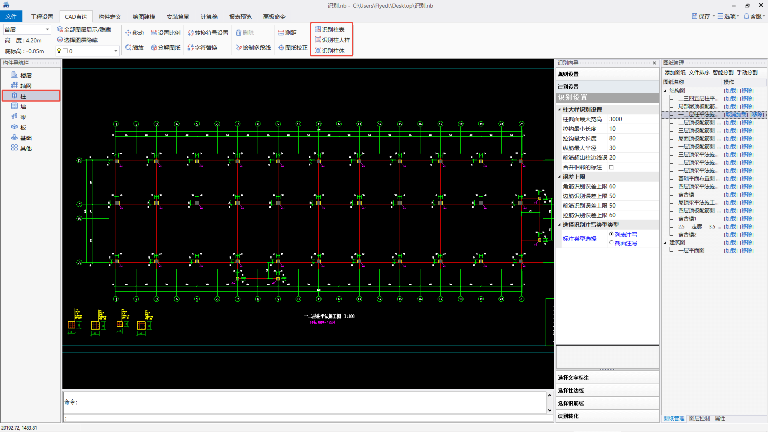Collapse 柱大样识别设置 section

[x=560, y=110]
